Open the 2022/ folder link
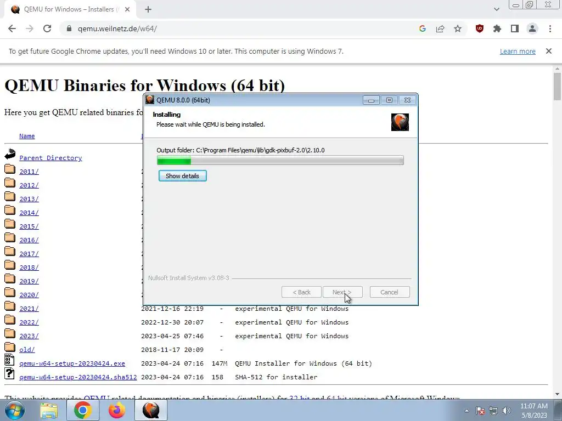The width and height of the screenshot is (562, 421). (29, 322)
